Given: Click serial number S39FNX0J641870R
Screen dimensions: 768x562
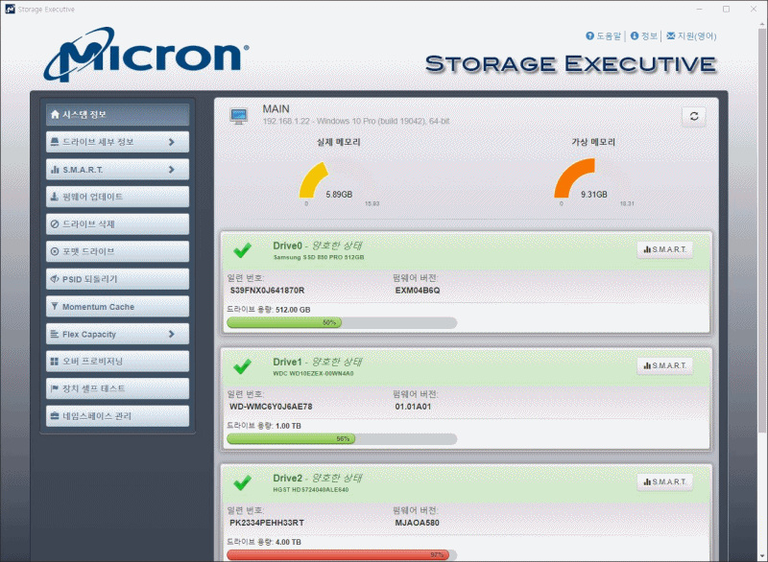Looking at the screenshot, I should (x=267, y=291).
